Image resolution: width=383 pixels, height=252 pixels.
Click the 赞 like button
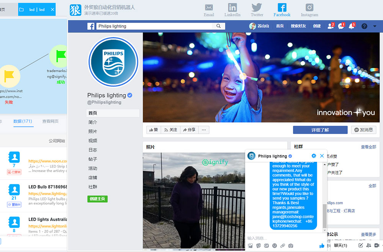(x=154, y=130)
